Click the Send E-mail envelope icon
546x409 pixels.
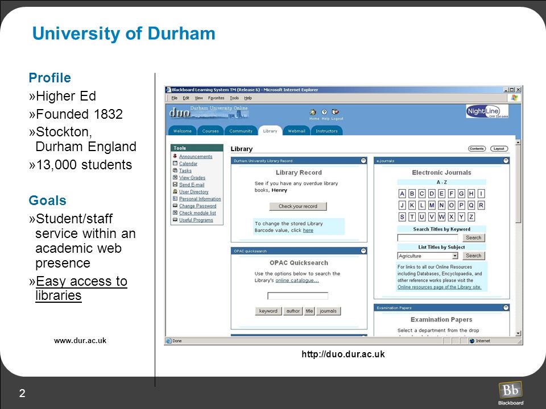175,185
